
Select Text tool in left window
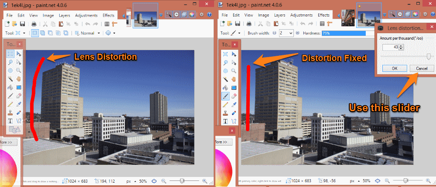[10, 121]
